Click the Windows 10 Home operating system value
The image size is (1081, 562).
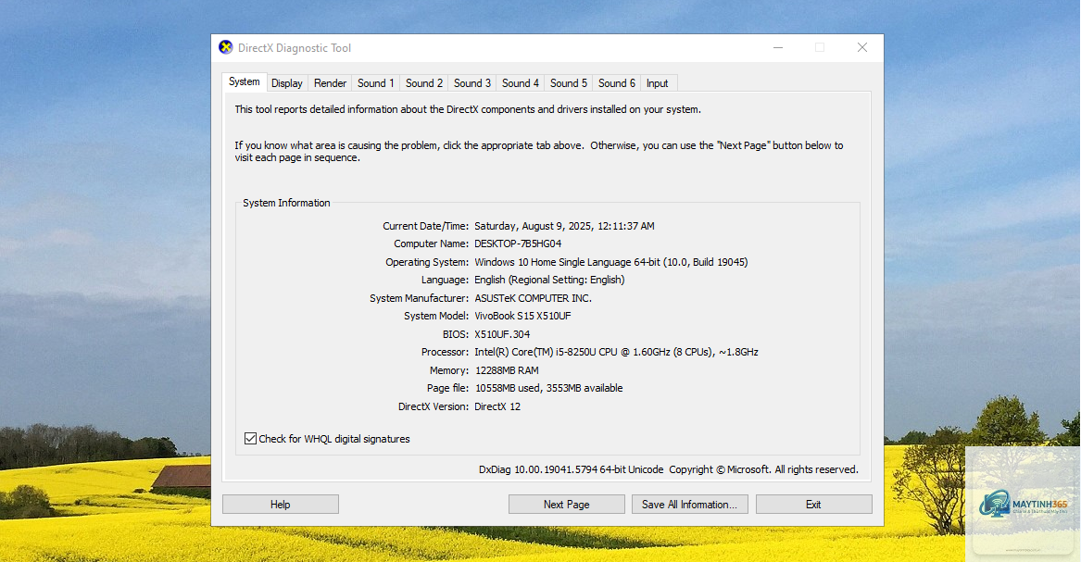[610, 262]
